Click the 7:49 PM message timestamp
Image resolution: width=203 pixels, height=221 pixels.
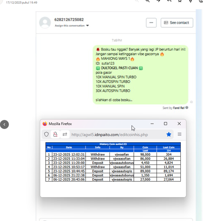pos(117,40)
